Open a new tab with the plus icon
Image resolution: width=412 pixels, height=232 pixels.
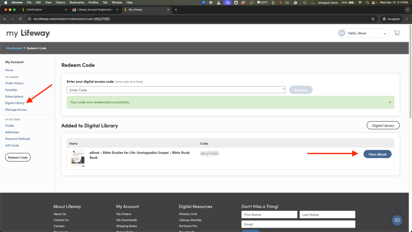(176, 10)
